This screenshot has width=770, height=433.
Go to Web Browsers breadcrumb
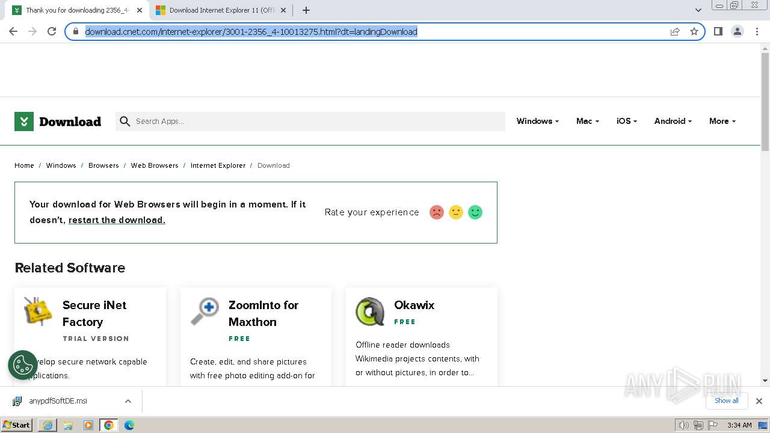(x=155, y=165)
